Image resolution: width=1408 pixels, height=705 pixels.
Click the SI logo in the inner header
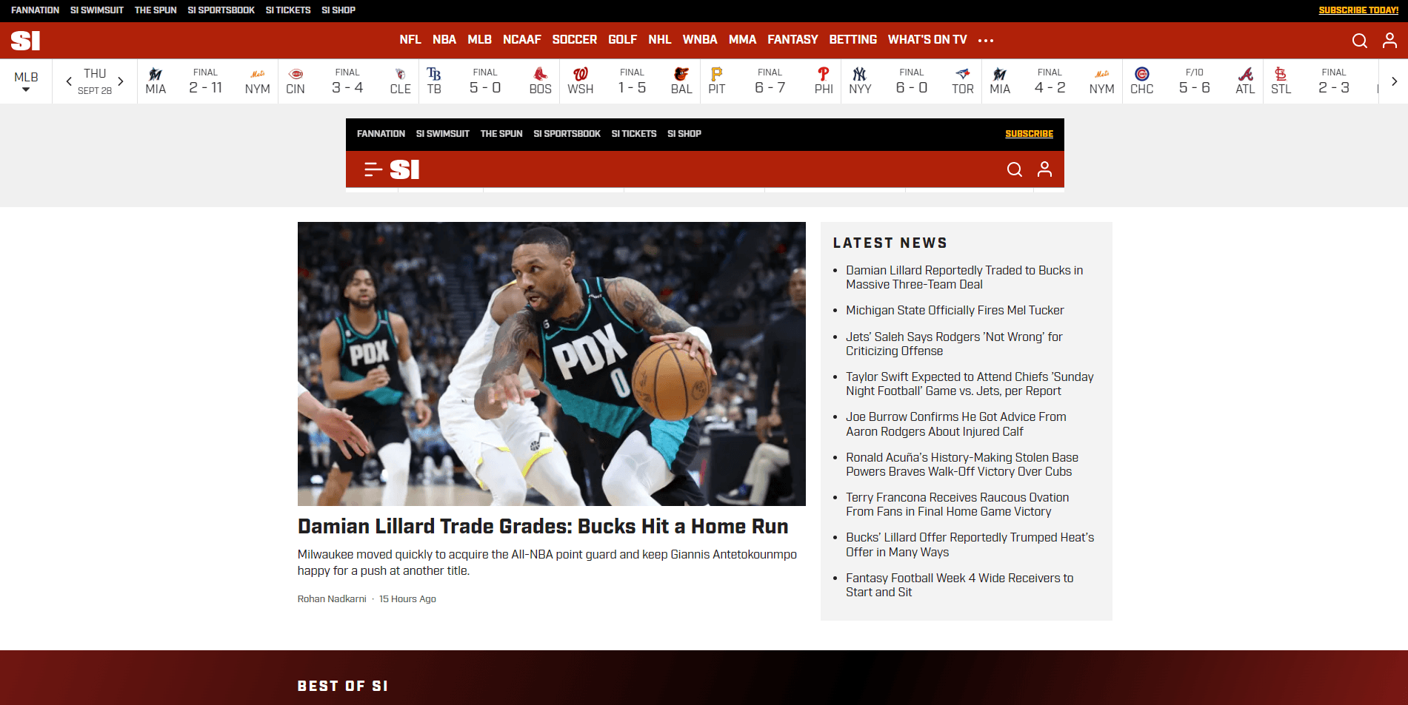pos(404,169)
